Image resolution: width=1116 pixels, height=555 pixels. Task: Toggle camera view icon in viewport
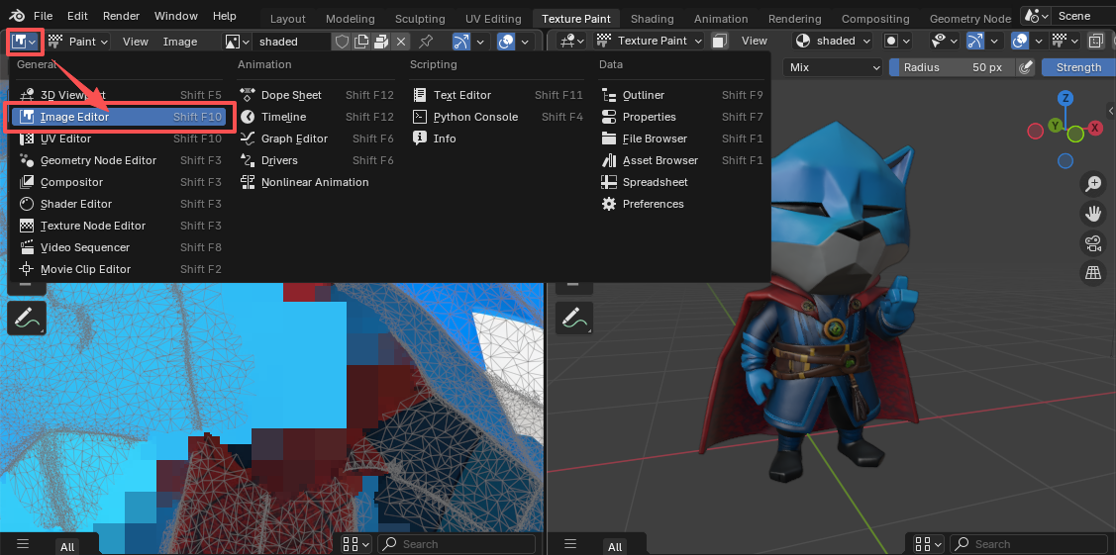(x=1093, y=243)
